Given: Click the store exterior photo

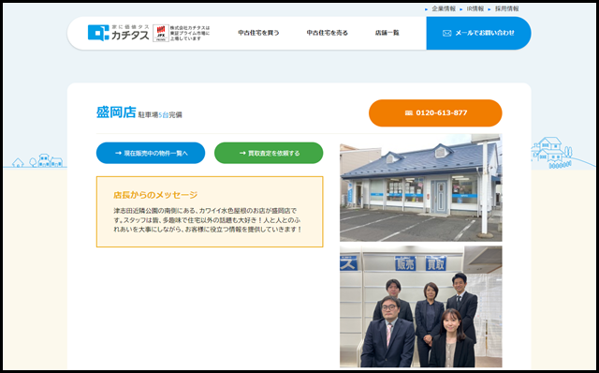Looking at the screenshot, I should [421, 187].
